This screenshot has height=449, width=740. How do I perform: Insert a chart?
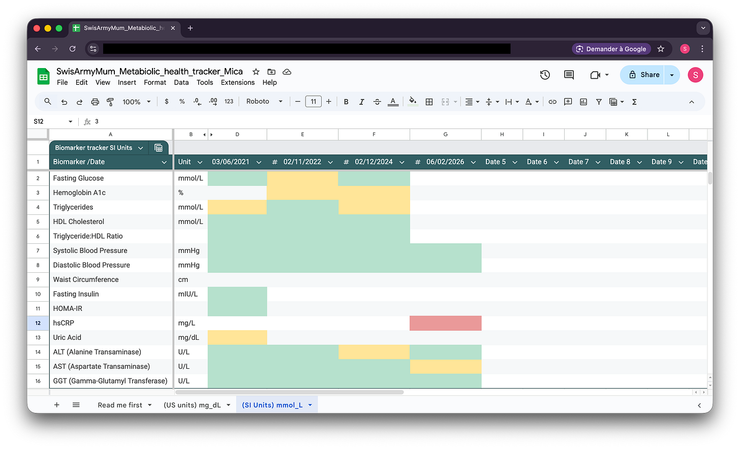583,102
